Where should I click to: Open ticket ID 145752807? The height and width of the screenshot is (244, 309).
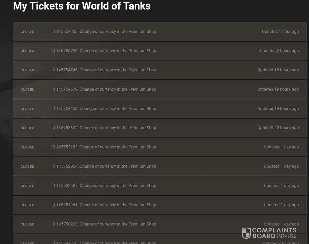click(x=104, y=166)
